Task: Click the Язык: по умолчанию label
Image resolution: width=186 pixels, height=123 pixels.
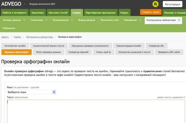Action: [x=23, y=87]
